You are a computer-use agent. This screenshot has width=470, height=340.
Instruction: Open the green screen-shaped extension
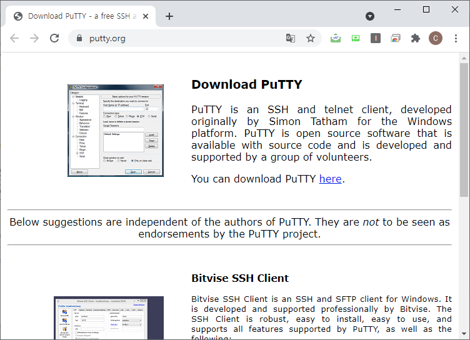coord(356,38)
